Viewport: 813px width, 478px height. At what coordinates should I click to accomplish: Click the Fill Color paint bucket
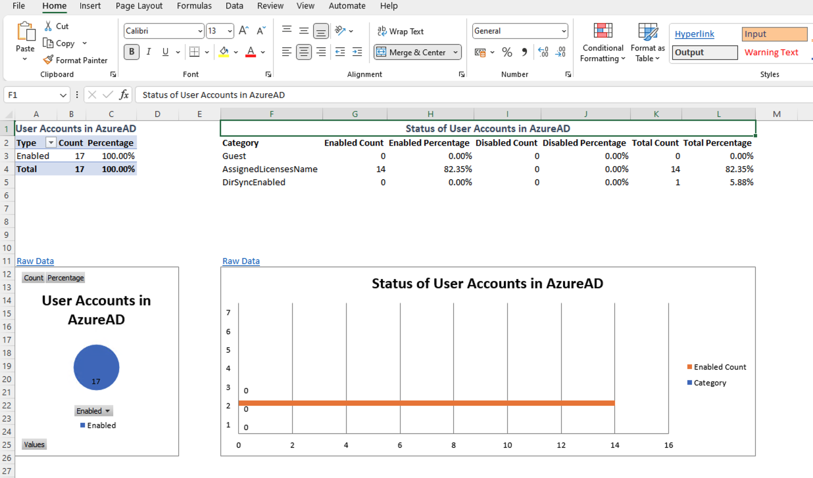coord(224,52)
